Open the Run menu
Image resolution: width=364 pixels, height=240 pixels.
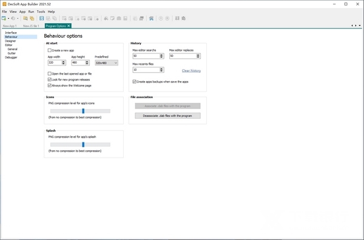click(x=31, y=12)
